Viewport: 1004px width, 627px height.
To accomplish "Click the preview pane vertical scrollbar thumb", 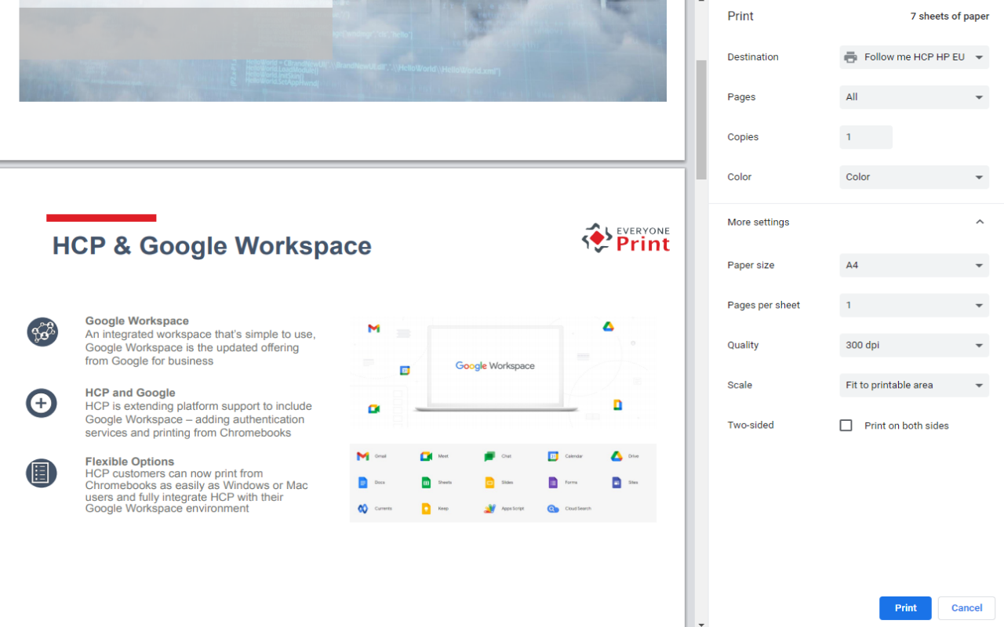I will pyautogui.click(x=701, y=119).
